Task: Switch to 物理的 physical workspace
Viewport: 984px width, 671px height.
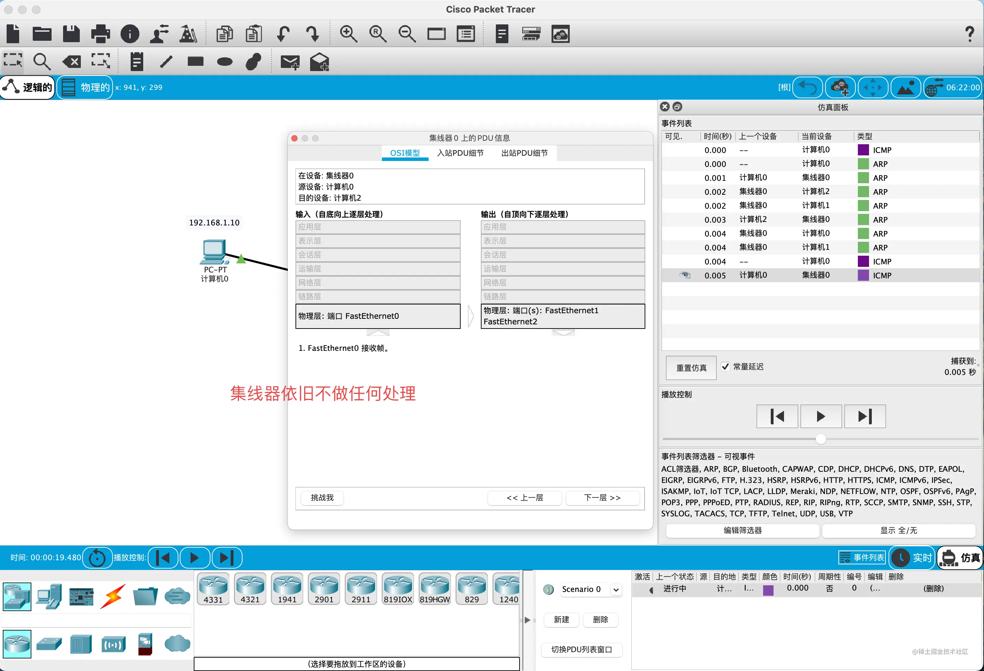Action: (85, 87)
